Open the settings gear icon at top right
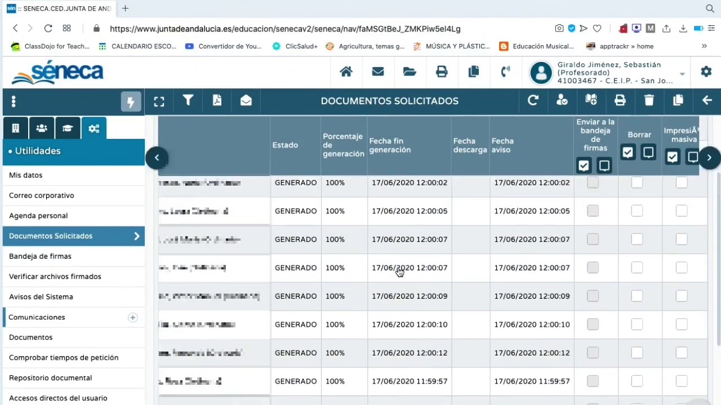 [x=706, y=71]
